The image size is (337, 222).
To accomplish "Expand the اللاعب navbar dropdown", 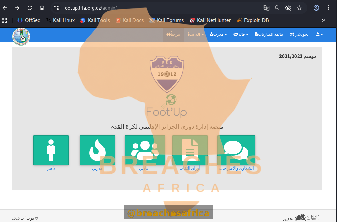I will [195, 35].
